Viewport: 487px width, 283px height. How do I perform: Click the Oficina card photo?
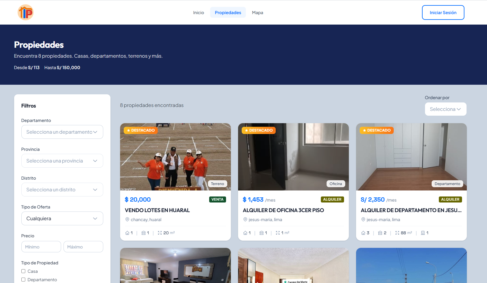point(293,157)
